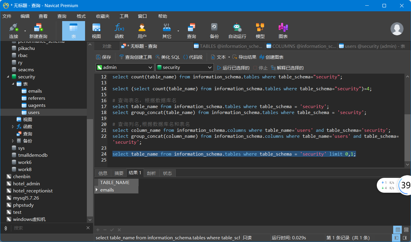Open the 文件 menu
Image resolution: width=411 pixels, height=242 pixels.
[7, 16]
